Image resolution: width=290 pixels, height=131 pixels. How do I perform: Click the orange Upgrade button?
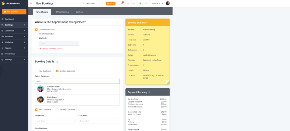coord(111,3)
